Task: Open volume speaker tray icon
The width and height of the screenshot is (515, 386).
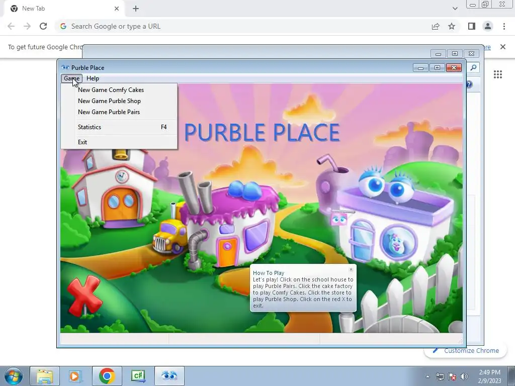Action: (464, 376)
